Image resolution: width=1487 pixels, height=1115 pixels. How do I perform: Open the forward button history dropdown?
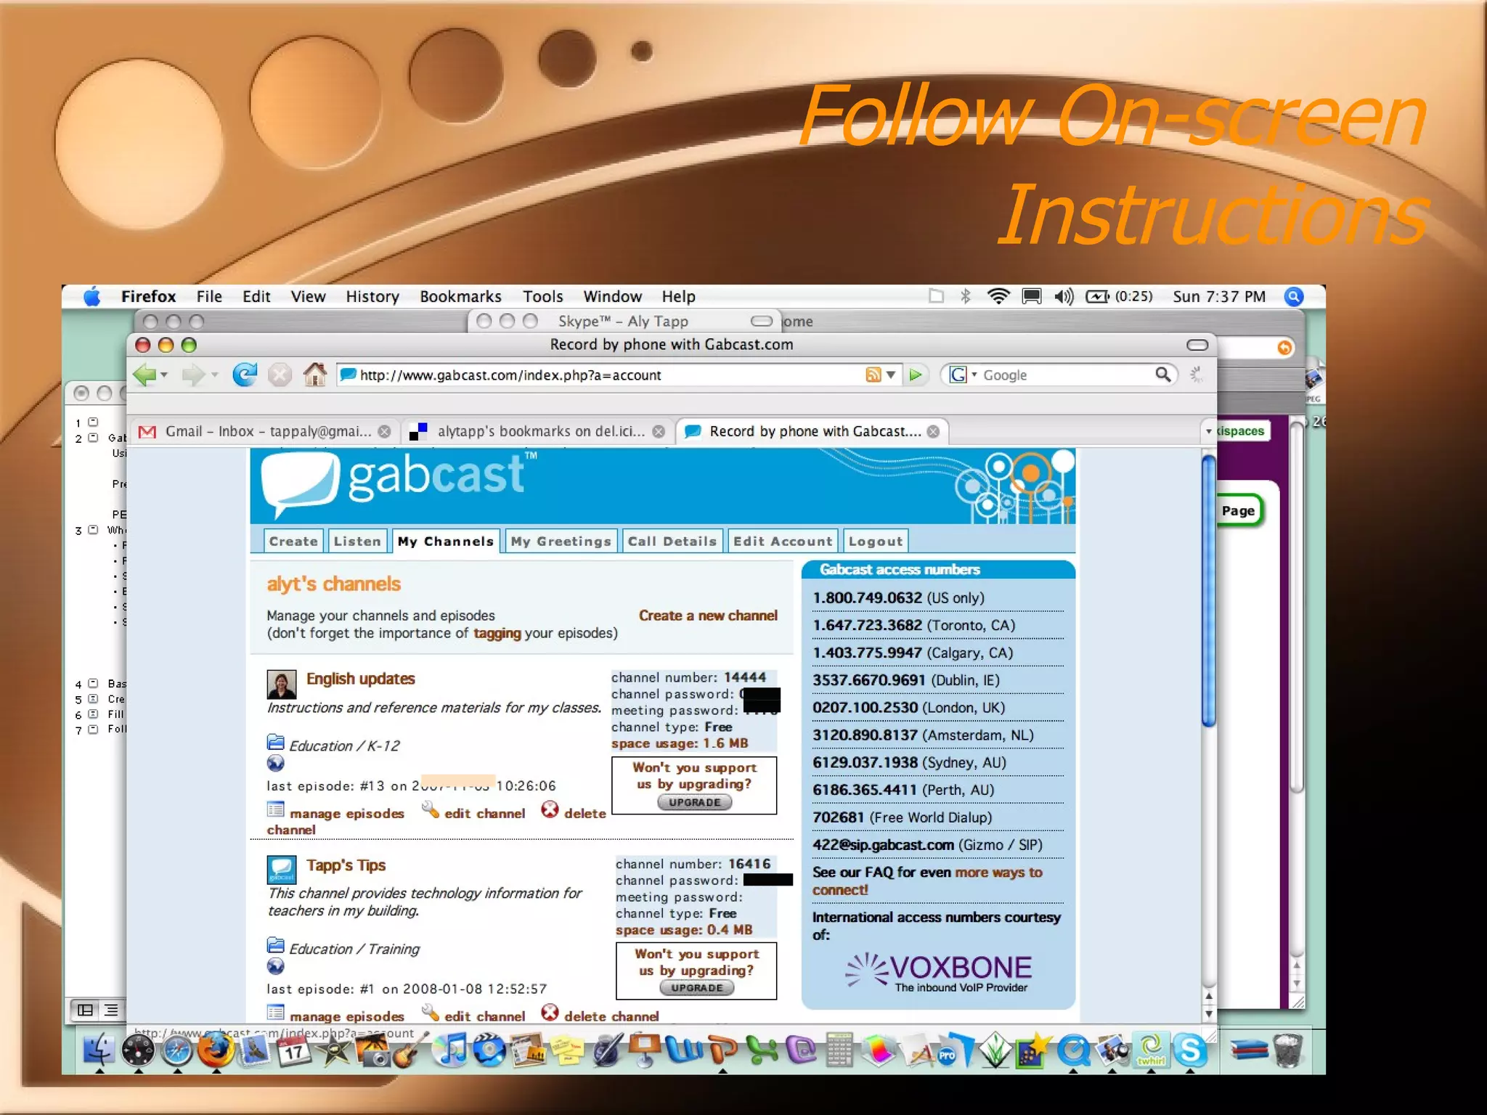click(x=214, y=375)
